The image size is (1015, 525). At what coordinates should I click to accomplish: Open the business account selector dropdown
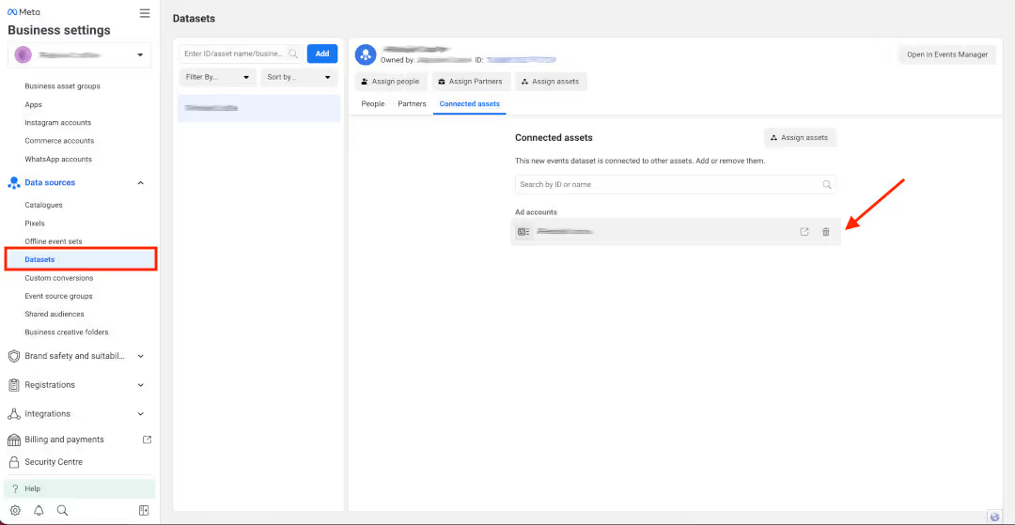(80, 55)
